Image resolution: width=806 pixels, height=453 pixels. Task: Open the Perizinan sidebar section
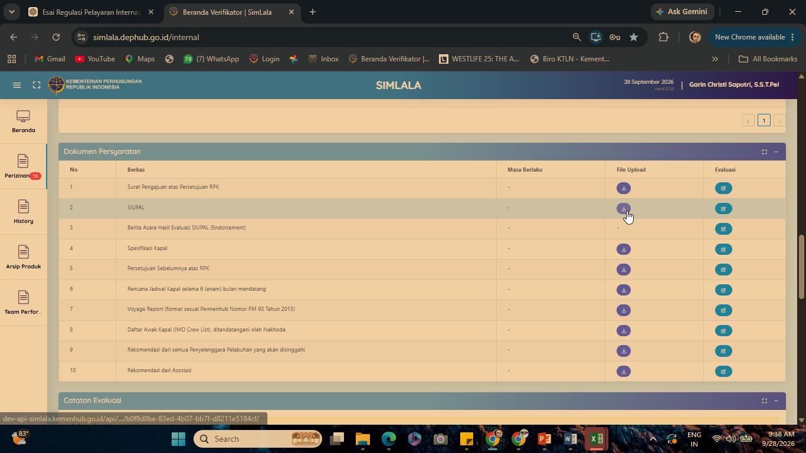(23, 166)
